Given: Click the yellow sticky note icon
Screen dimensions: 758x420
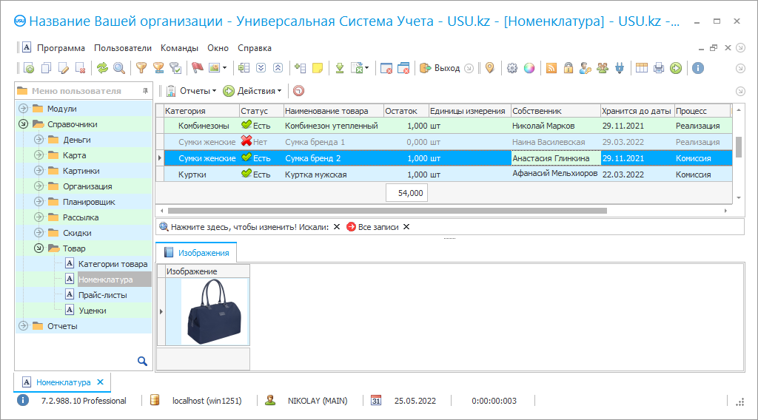Looking at the screenshot, I should point(318,68).
